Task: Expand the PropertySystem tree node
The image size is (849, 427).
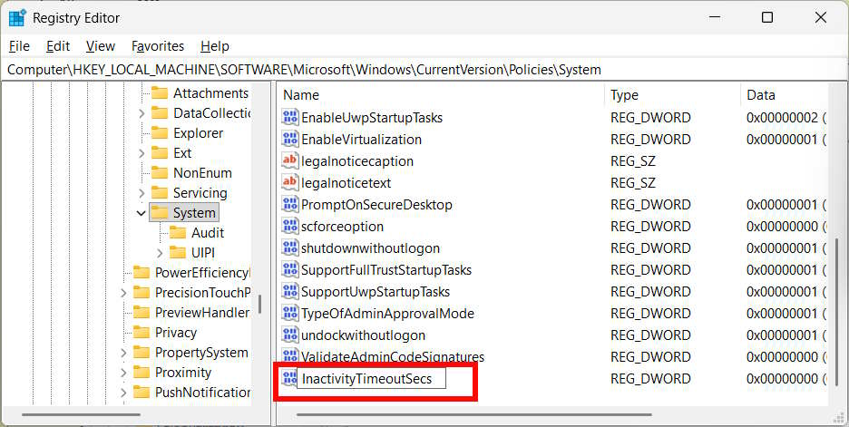Action: tap(123, 353)
